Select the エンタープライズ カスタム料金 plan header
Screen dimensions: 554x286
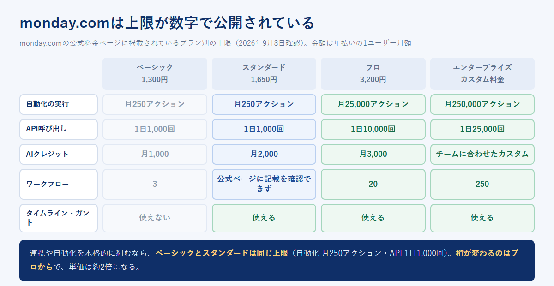[x=482, y=74]
